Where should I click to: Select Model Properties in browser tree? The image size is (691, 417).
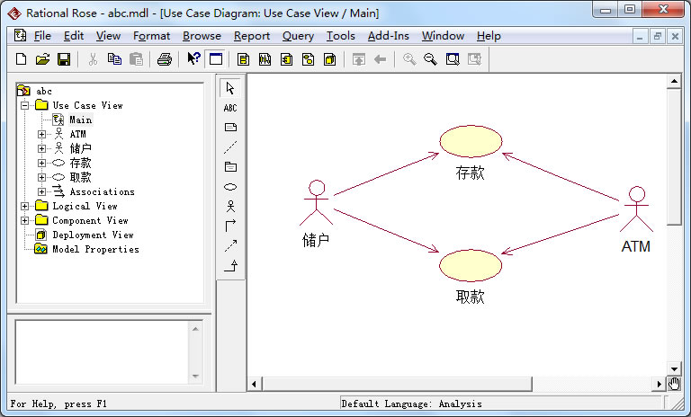click(x=95, y=250)
